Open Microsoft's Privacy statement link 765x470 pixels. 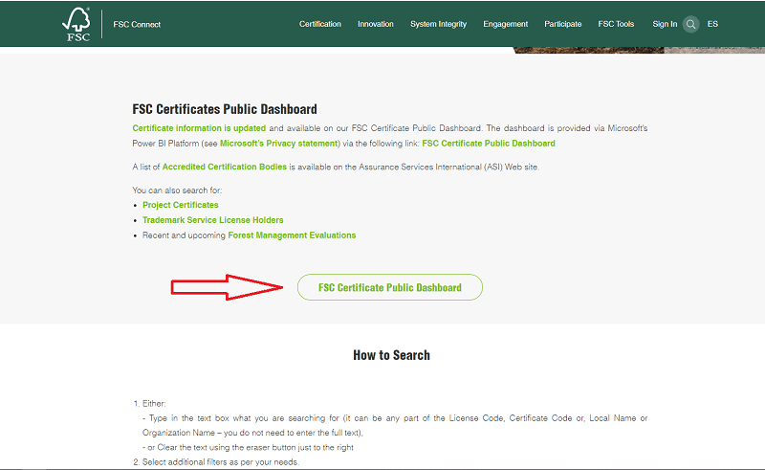point(279,144)
